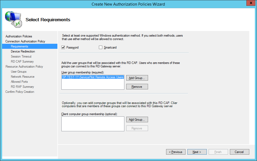Open the RD CAP Summary step
The height and width of the screenshot is (161, 257).
pyautogui.click(x=22, y=62)
